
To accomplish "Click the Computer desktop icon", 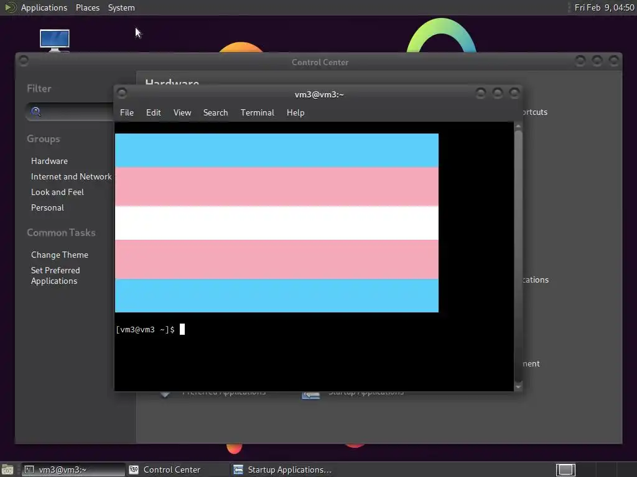I will click(55, 40).
